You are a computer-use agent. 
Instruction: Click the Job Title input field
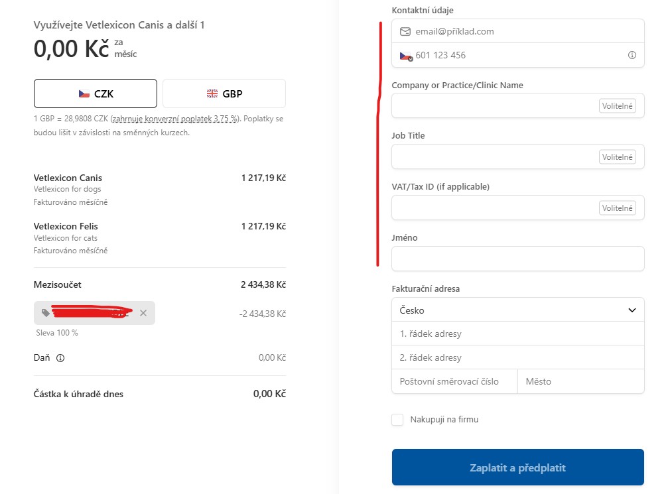[x=517, y=156]
